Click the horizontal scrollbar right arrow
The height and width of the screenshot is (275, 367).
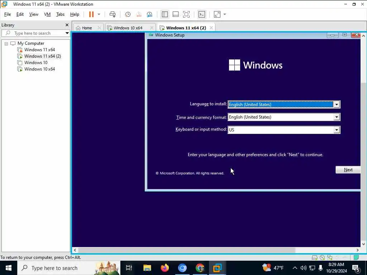[x=357, y=250]
